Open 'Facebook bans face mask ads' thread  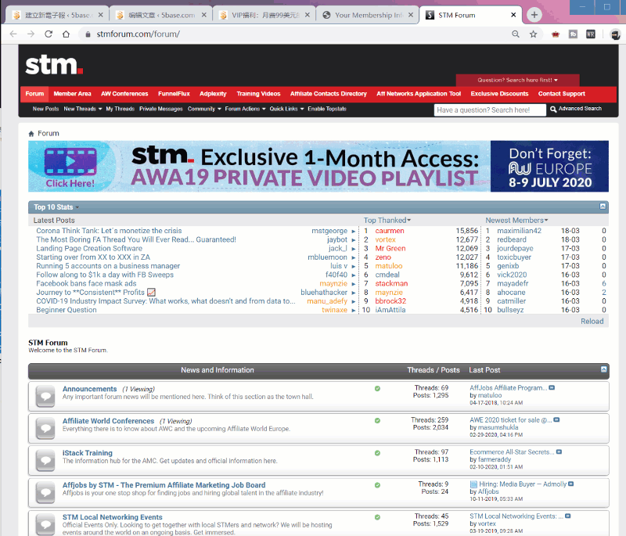point(86,283)
